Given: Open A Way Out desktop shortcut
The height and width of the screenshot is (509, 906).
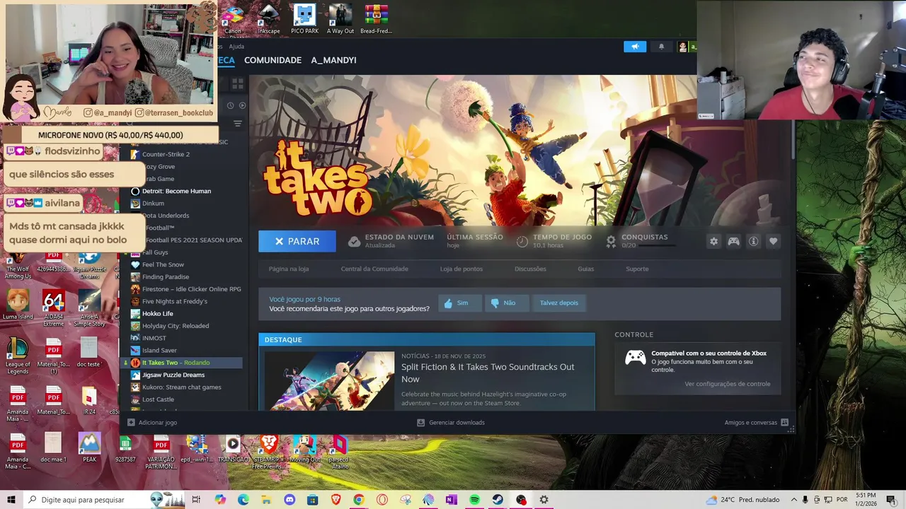Looking at the screenshot, I should point(340,19).
